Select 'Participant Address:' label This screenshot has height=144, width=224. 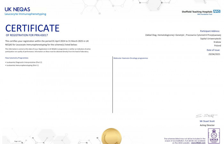click(210, 31)
